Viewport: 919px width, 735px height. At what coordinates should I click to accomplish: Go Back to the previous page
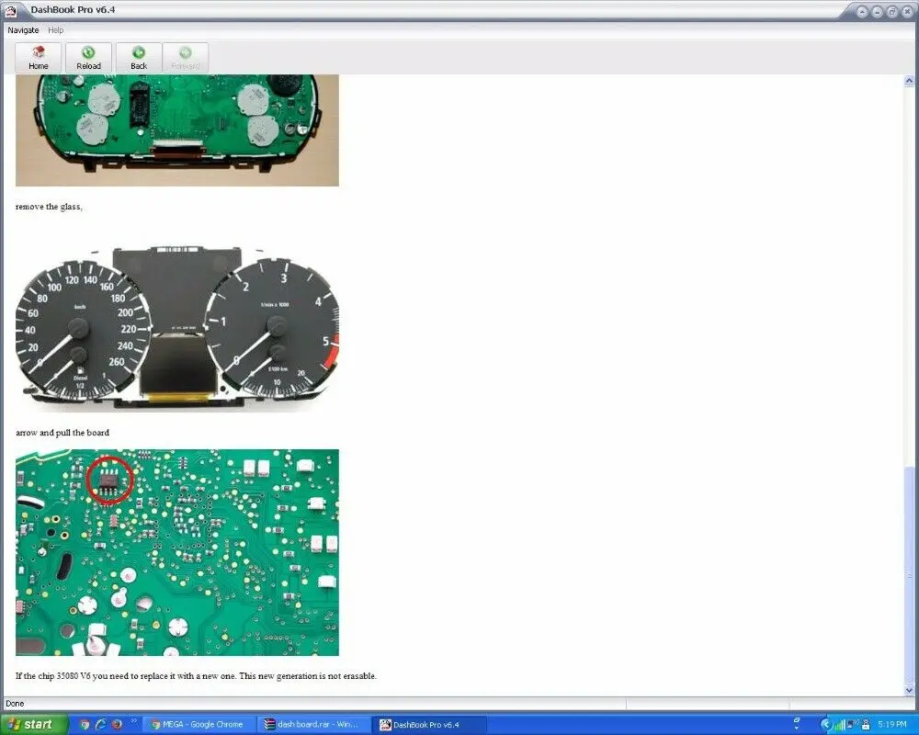pyautogui.click(x=139, y=58)
